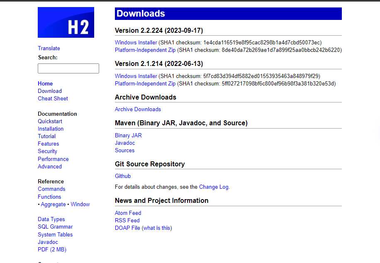Download Windows Installer for version 2.2.224
Viewport: 380px width, 263px height.
pyautogui.click(x=136, y=43)
